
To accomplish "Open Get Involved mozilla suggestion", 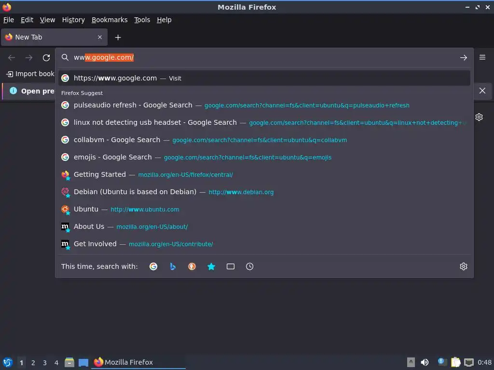I will (x=264, y=243).
